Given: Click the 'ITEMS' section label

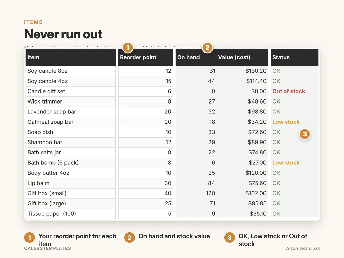Looking at the screenshot, I should click(x=33, y=22).
